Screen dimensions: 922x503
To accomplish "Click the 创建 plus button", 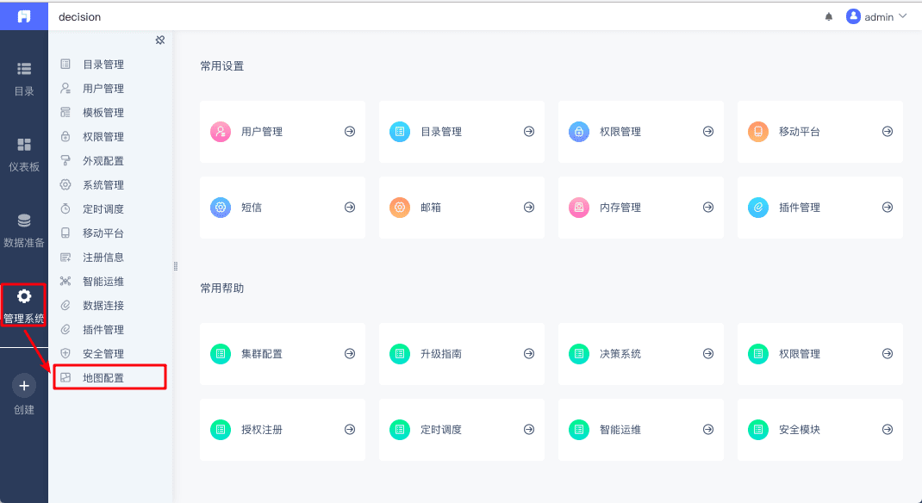I will [24, 385].
